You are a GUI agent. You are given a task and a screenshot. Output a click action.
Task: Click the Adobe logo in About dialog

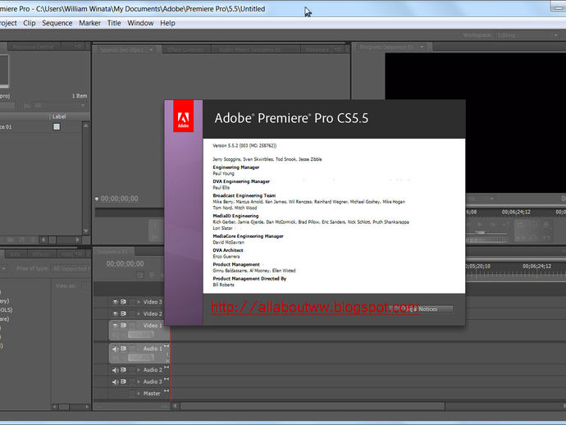184,117
